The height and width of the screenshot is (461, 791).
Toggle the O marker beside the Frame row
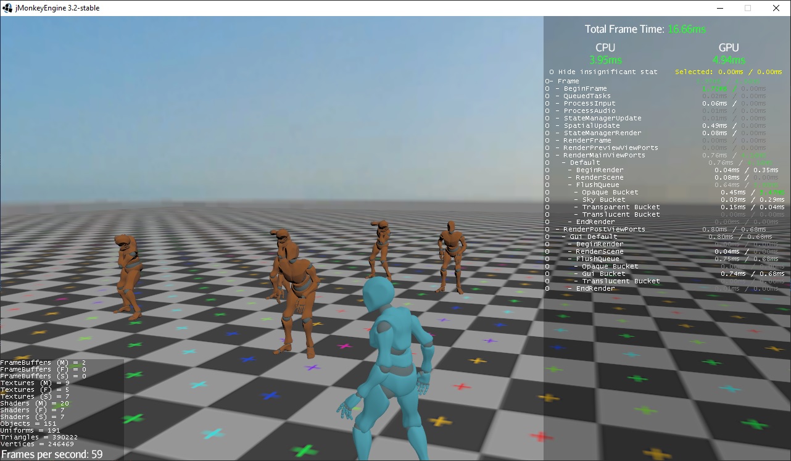click(547, 81)
